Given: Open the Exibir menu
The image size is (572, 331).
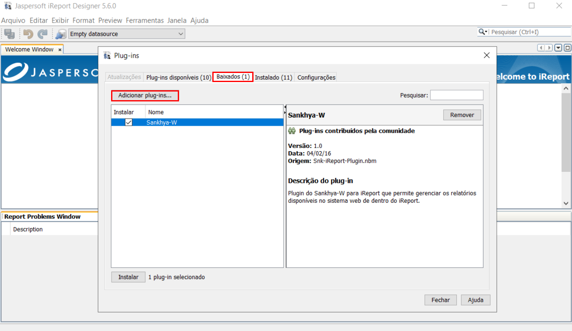Looking at the screenshot, I should coord(60,20).
